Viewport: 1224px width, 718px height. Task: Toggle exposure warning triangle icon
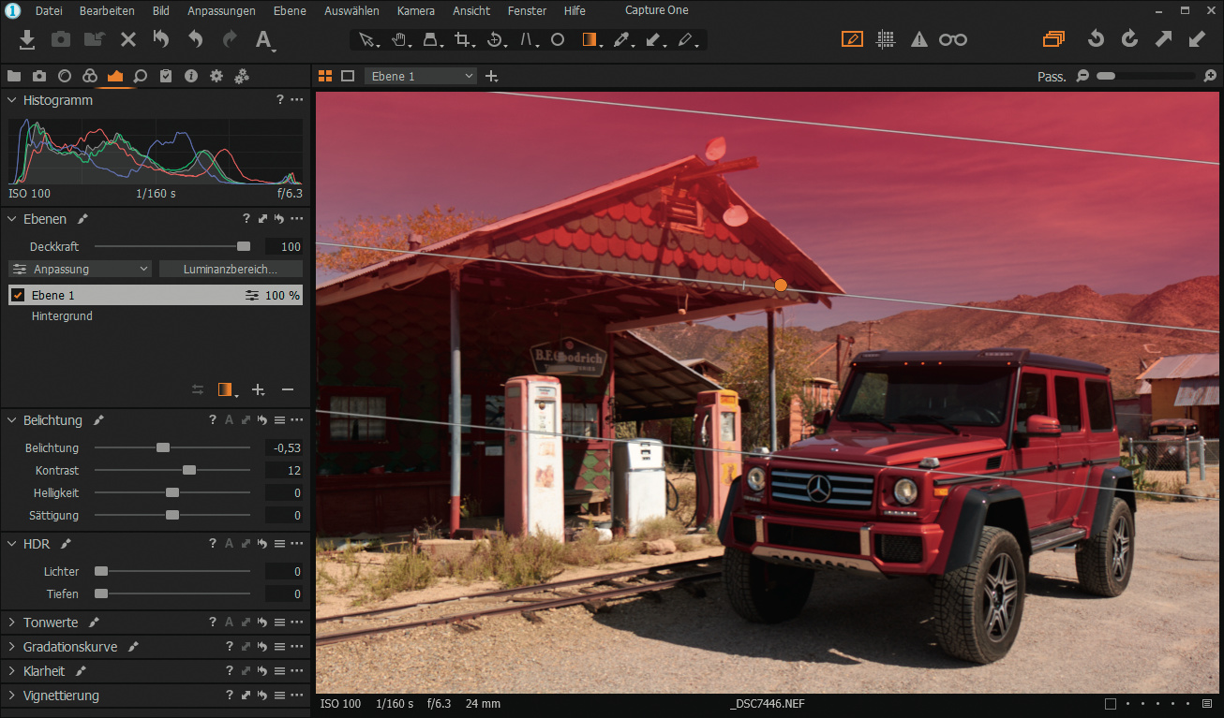[919, 39]
